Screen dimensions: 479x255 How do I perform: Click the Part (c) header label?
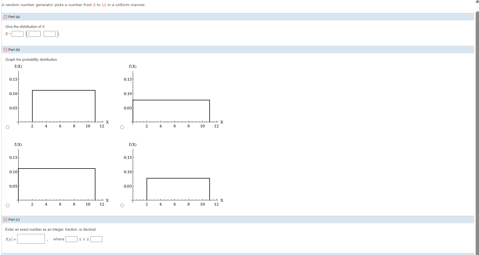(14, 220)
